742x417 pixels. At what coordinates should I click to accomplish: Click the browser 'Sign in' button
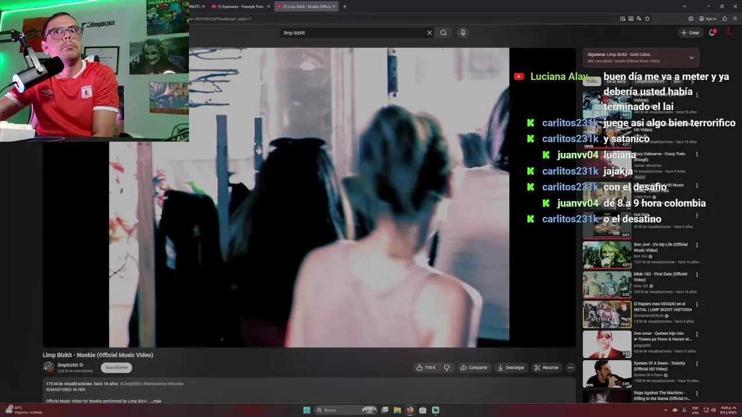coord(707,19)
